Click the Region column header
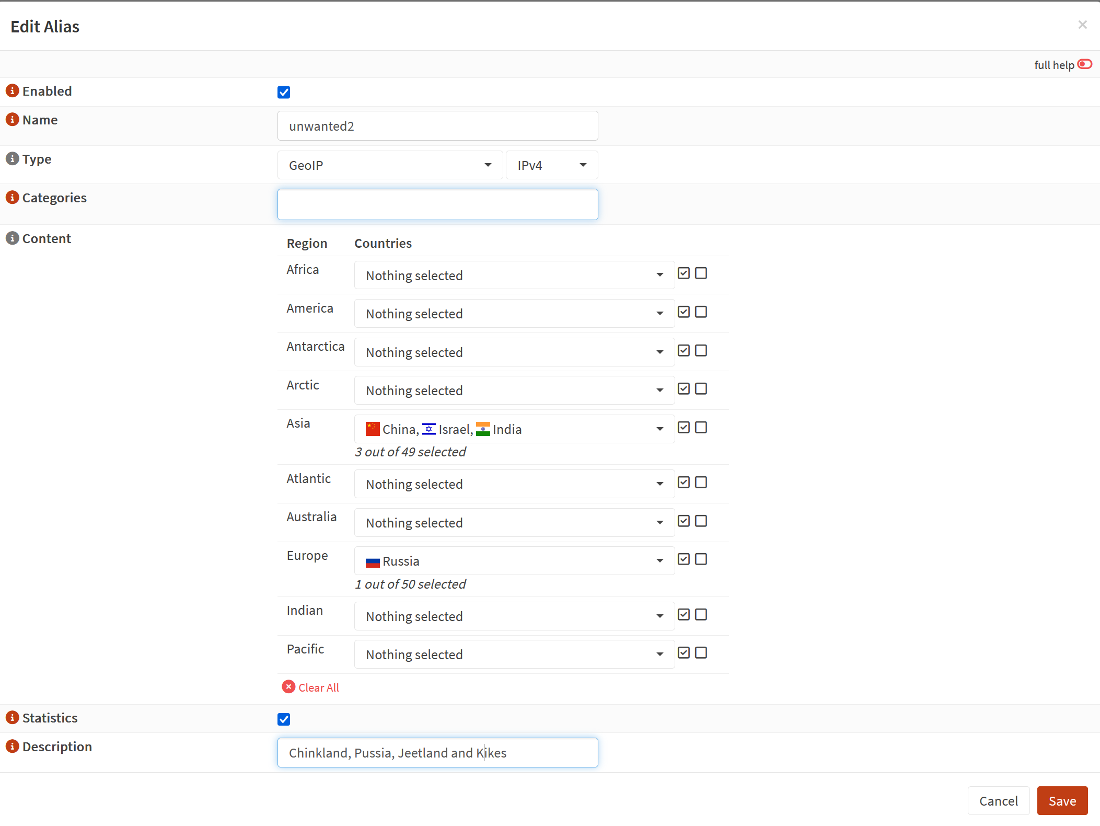The width and height of the screenshot is (1100, 826). (x=307, y=243)
